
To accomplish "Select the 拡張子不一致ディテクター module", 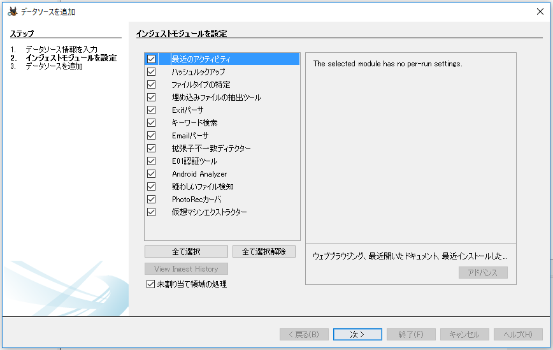I will click(211, 149).
